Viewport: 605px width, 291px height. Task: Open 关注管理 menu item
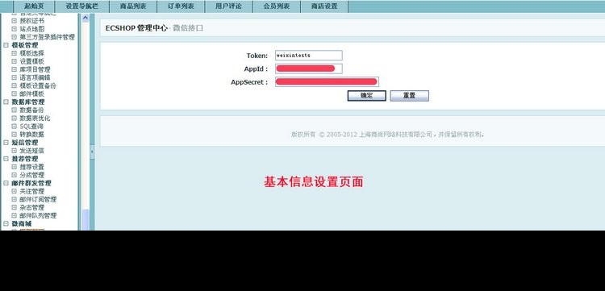click(x=32, y=191)
